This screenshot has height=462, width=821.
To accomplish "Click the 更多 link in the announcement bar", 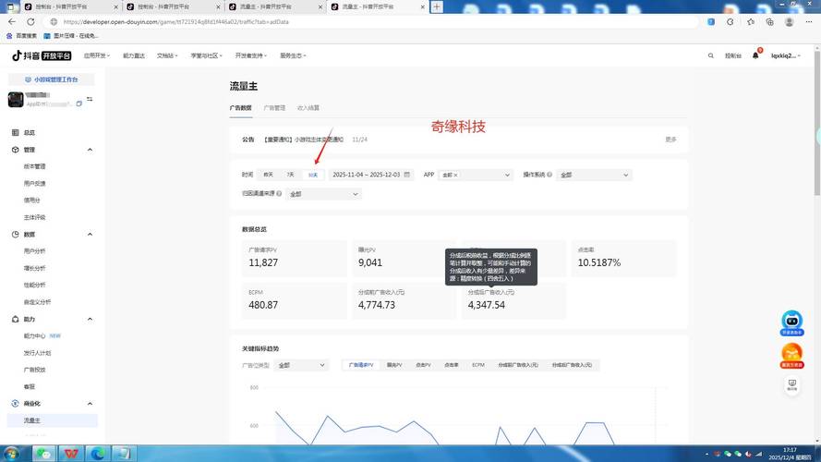I will coord(670,140).
